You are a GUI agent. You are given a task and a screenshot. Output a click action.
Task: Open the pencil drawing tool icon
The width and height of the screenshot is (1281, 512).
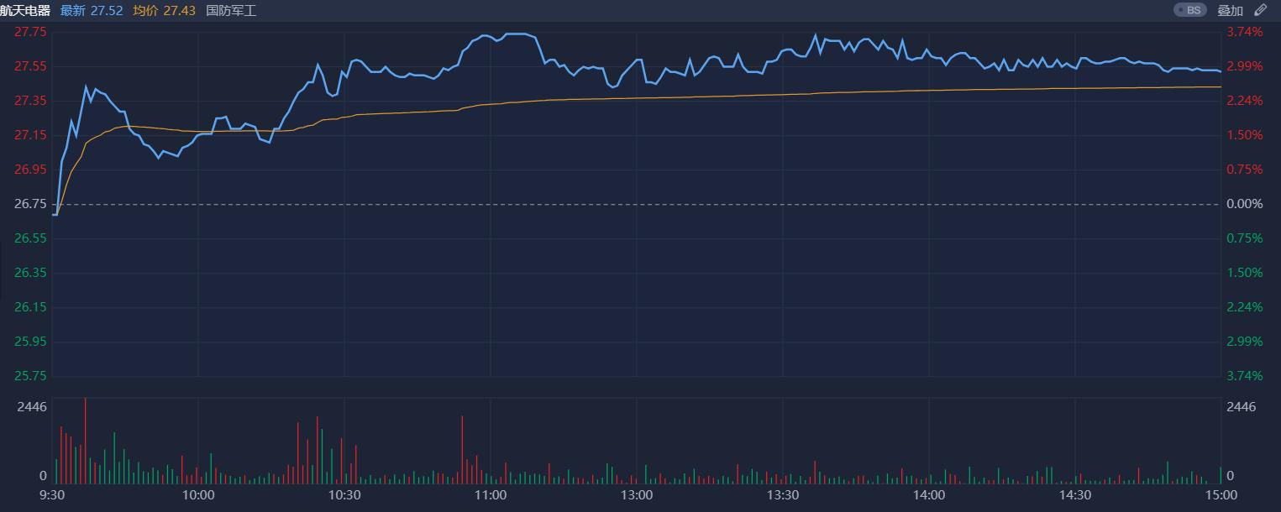click(x=1260, y=10)
